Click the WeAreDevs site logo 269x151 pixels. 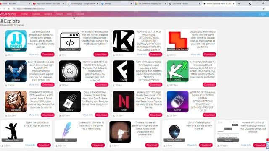tap(8, 14)
